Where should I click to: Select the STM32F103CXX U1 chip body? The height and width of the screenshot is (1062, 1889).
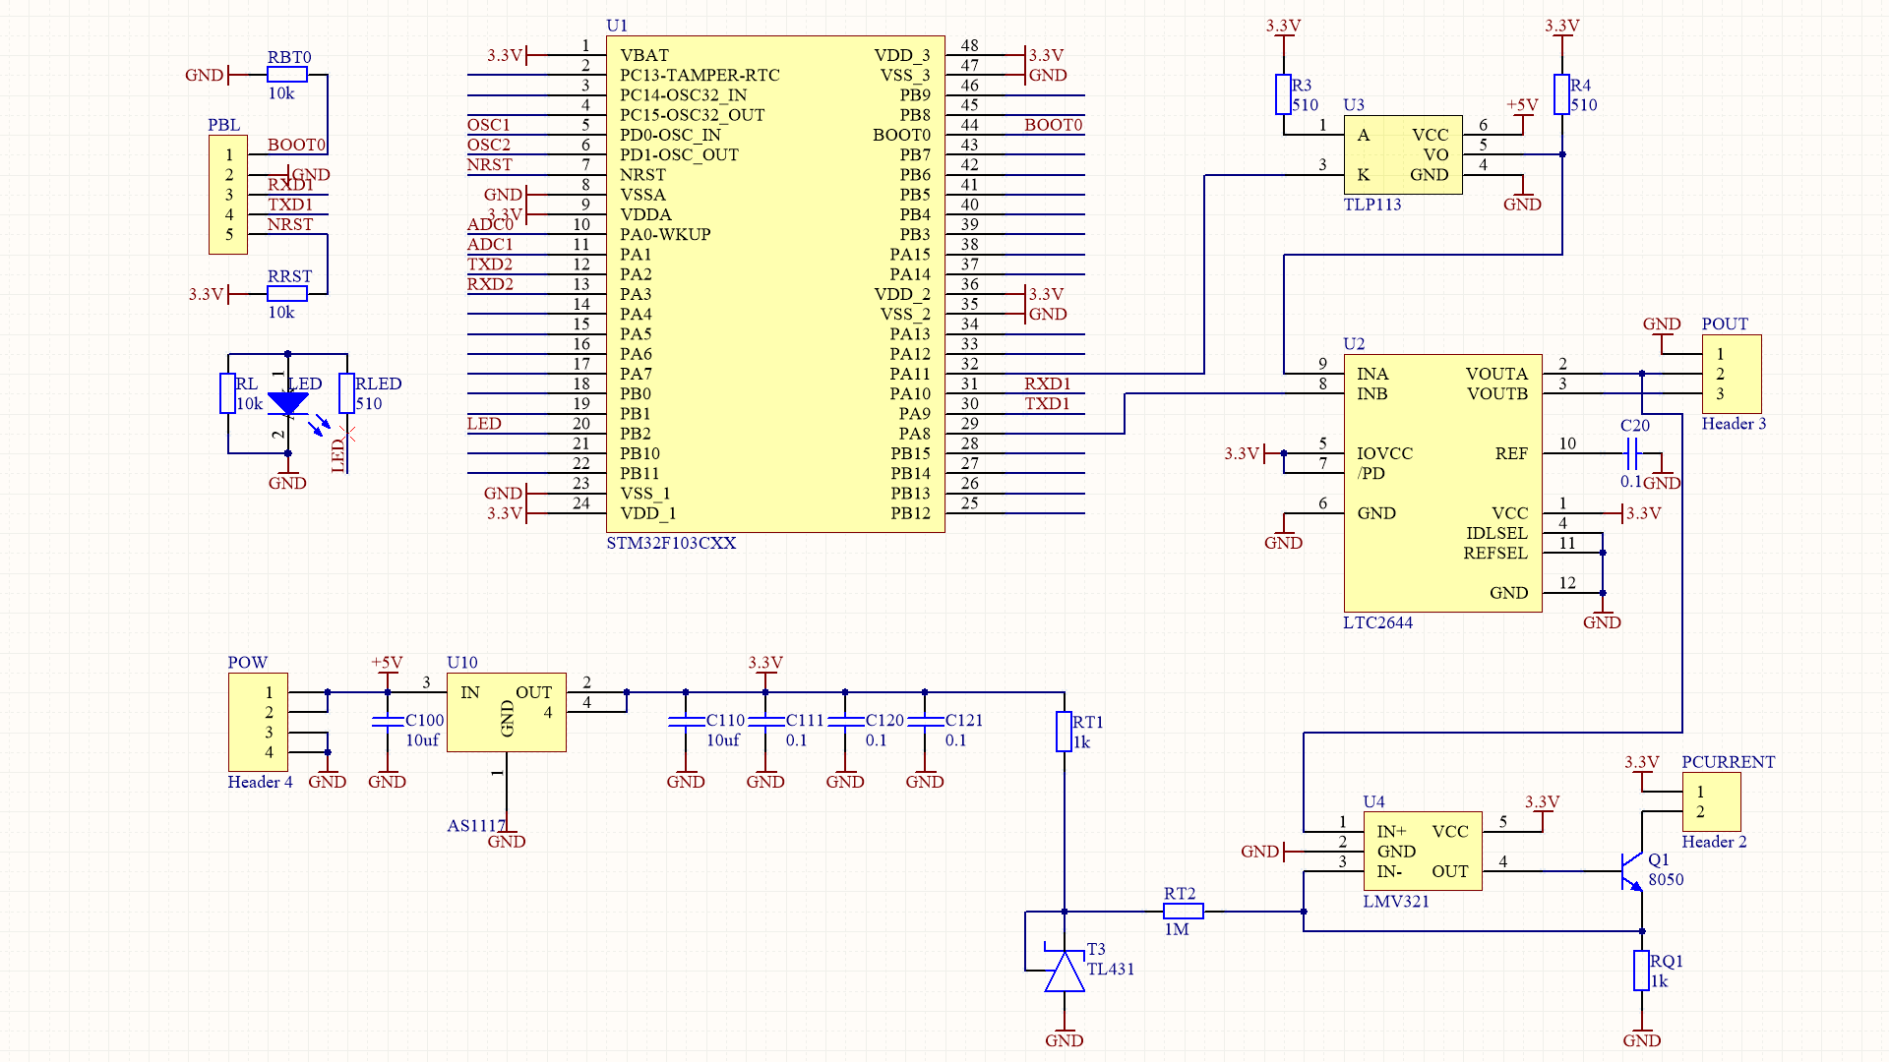[x=775, y=285]
